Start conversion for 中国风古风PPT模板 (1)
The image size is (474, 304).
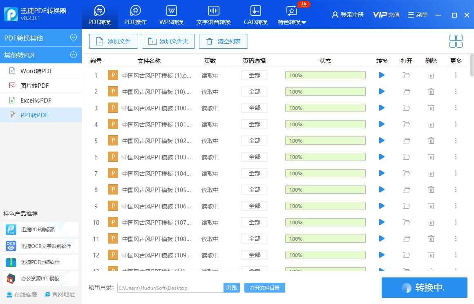(381, 75)
